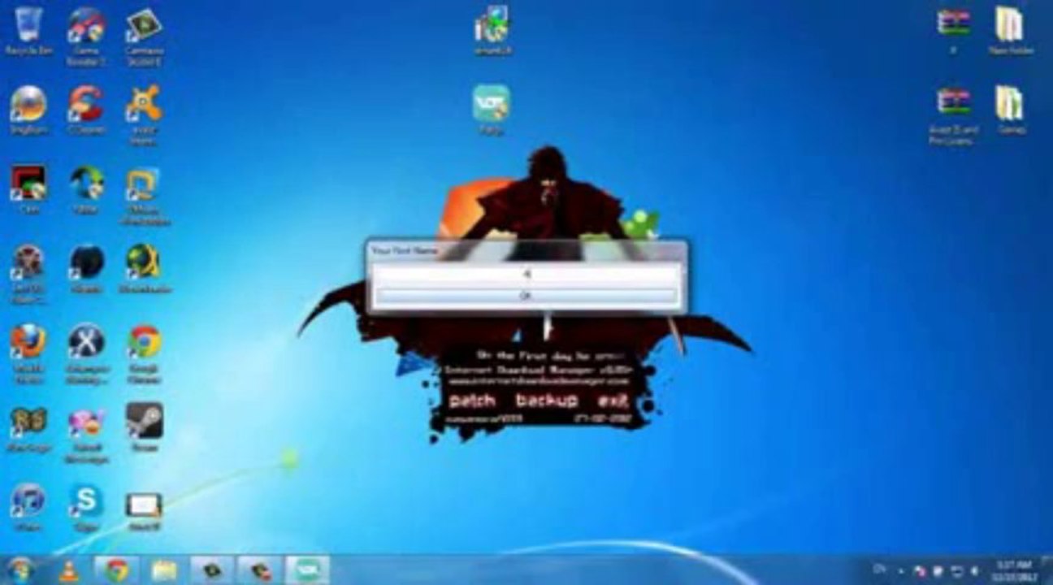This screenshot has height=585, width=1053.
Task: Switch to Google Chrome in the taskbar
Action: click(117, 570)
